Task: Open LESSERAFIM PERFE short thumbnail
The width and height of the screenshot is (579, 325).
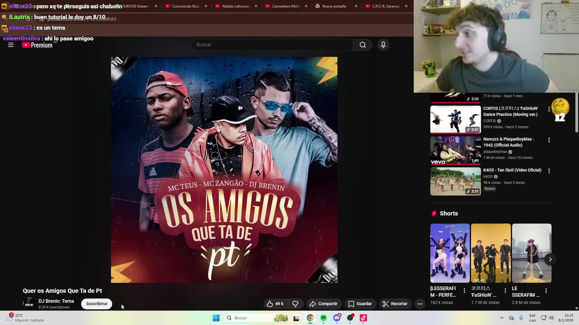Action: [x=450, y=253]
